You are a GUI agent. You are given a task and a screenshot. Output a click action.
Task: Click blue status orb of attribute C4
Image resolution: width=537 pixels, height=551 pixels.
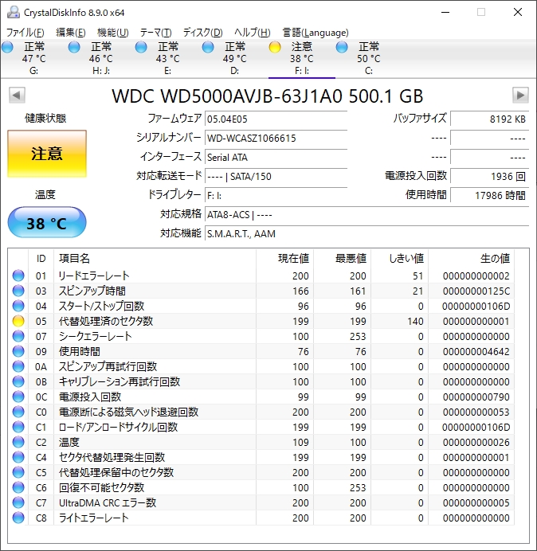[18, 457]
